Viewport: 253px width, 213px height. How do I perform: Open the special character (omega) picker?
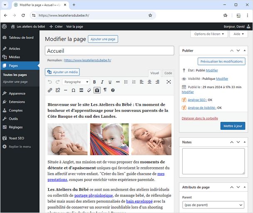pyautogui.click(x=73, y=90)
